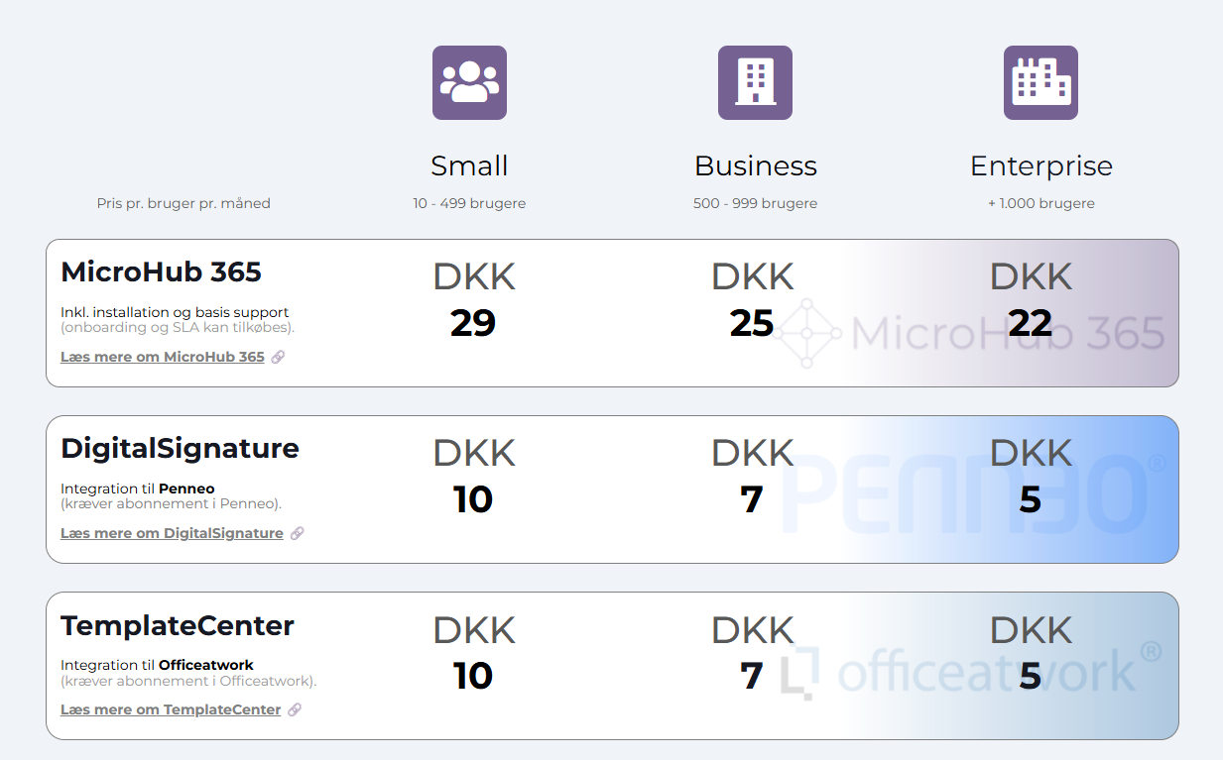Click MicroHub 365 Small price of 29
This screenshot has height=760, width=1223.
click(473, 323)
